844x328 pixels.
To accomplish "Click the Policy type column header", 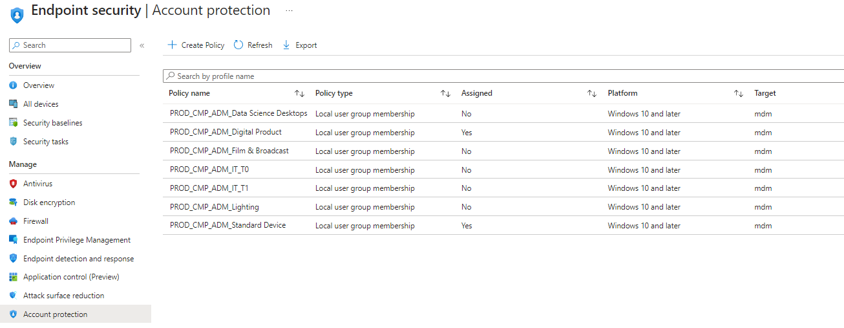I will point(334,93).
